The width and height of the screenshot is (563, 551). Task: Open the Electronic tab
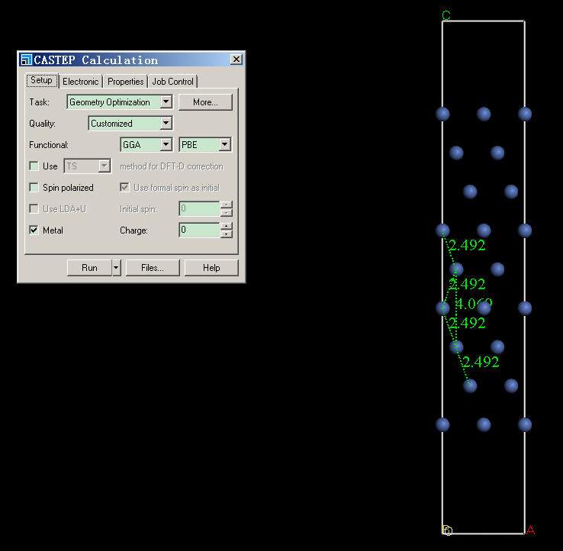coord(80,82)
